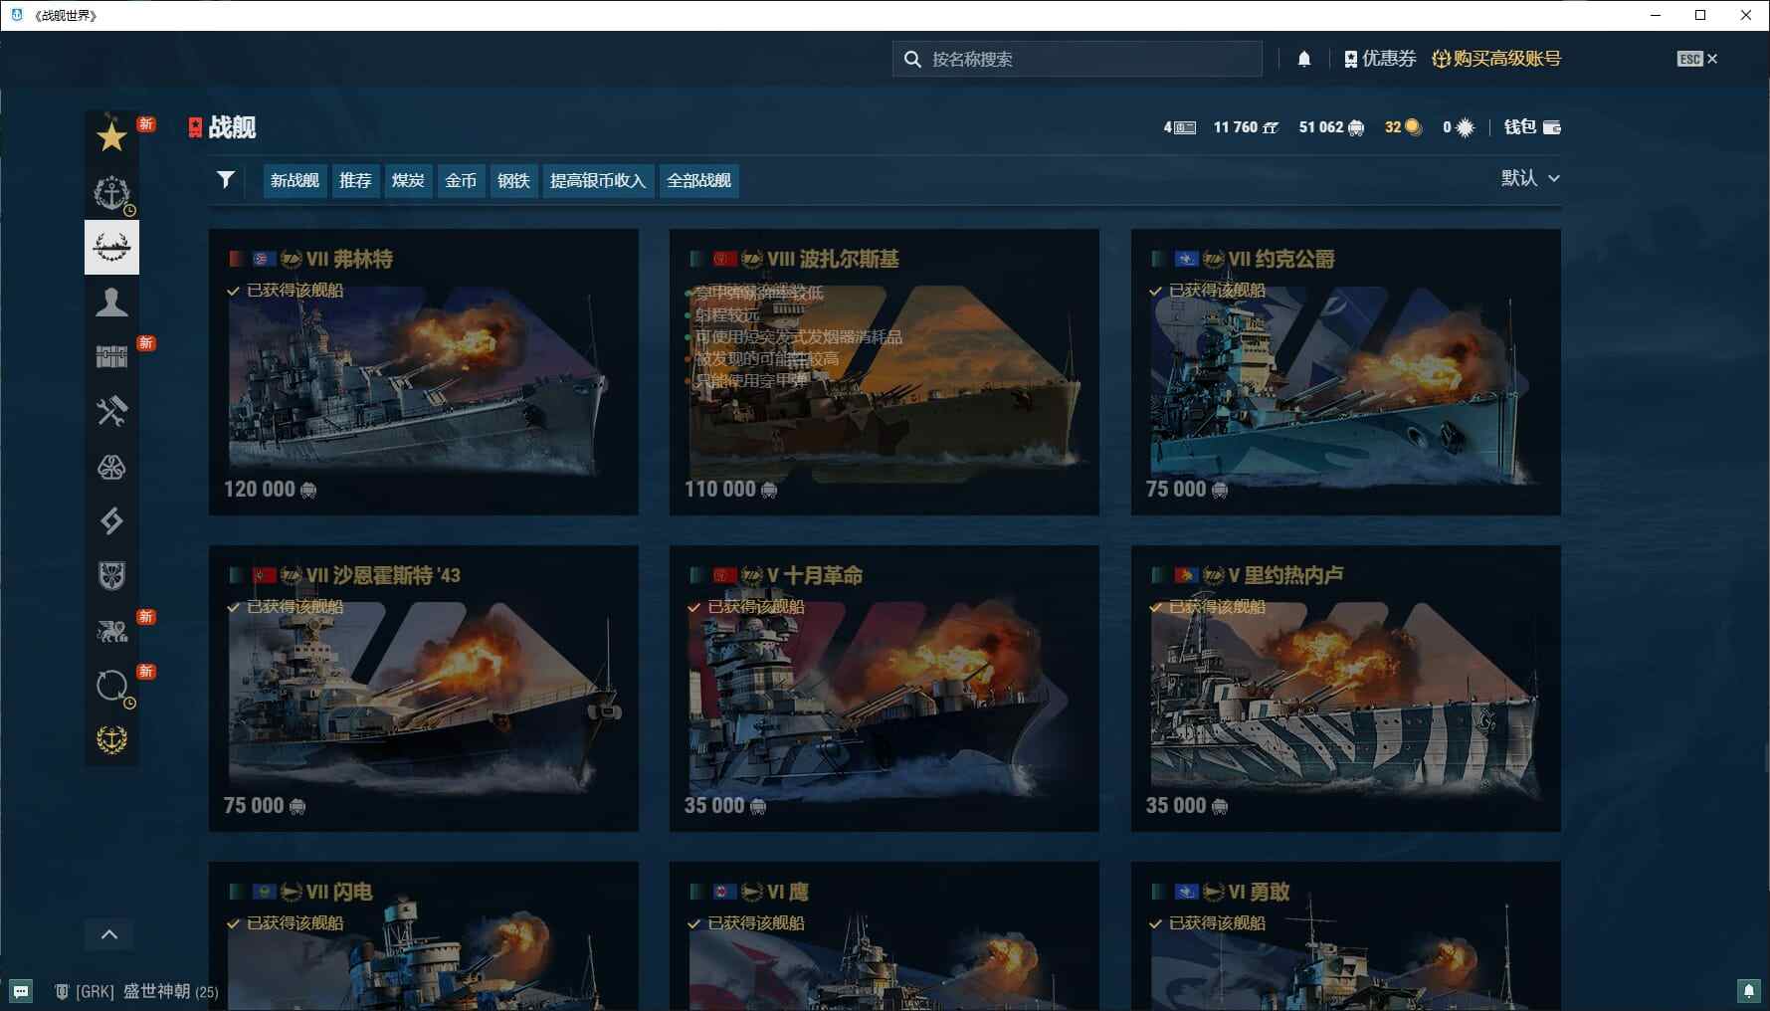The image size is (1770, 1011).
Task: Open the V 里约热内卢 ship card
Action: coord(1345,689)
